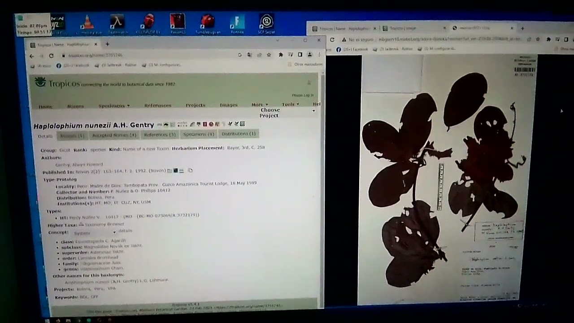Reload the Tropicos name page in left window
The width and height of the screenshot is (574, 323).
[51, 56]
